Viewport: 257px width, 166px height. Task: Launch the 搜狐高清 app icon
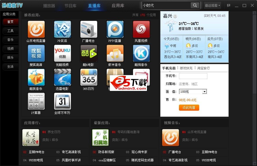pos(36,53)
